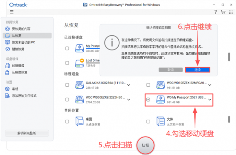Click the 共同位置 section heading
The width and height of the screenshot is (236, 155).
pyautogui.click(x=71, y=111)
